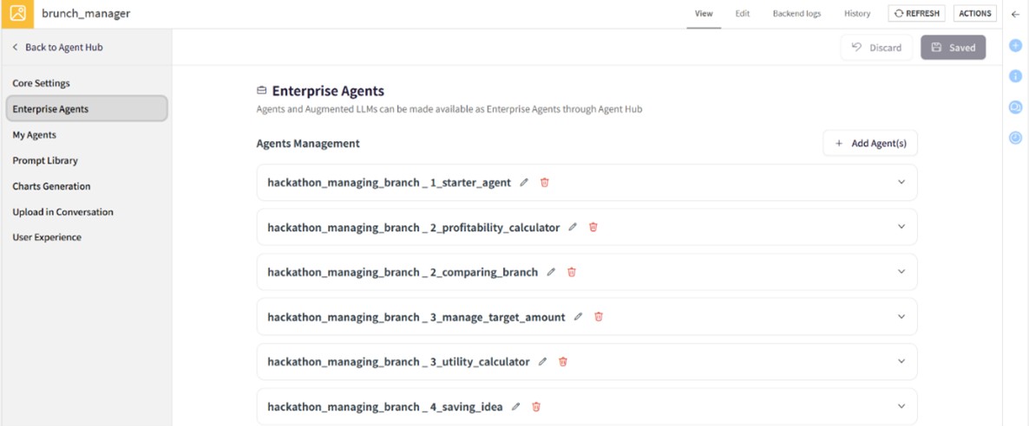Click the blue plus icon in right sidebar
The width and height of the screenshot is (1029, 426).
(1015, 46)
